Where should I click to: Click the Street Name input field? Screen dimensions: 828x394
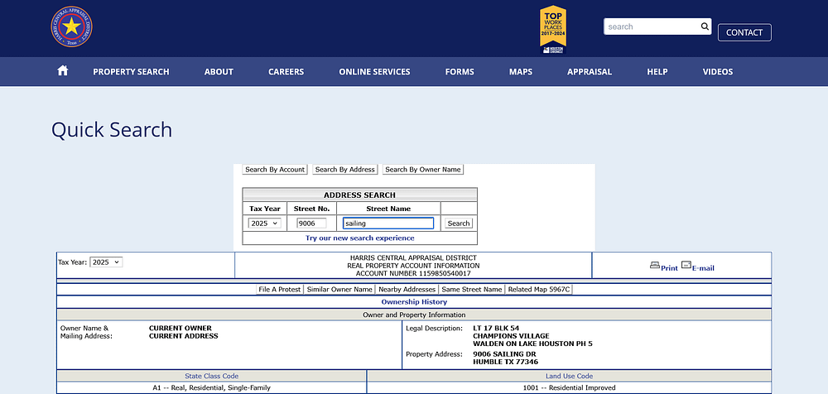[x=388, y=223]
